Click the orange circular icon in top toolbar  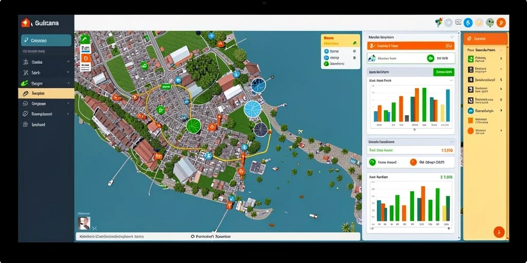tap(501, 23)
